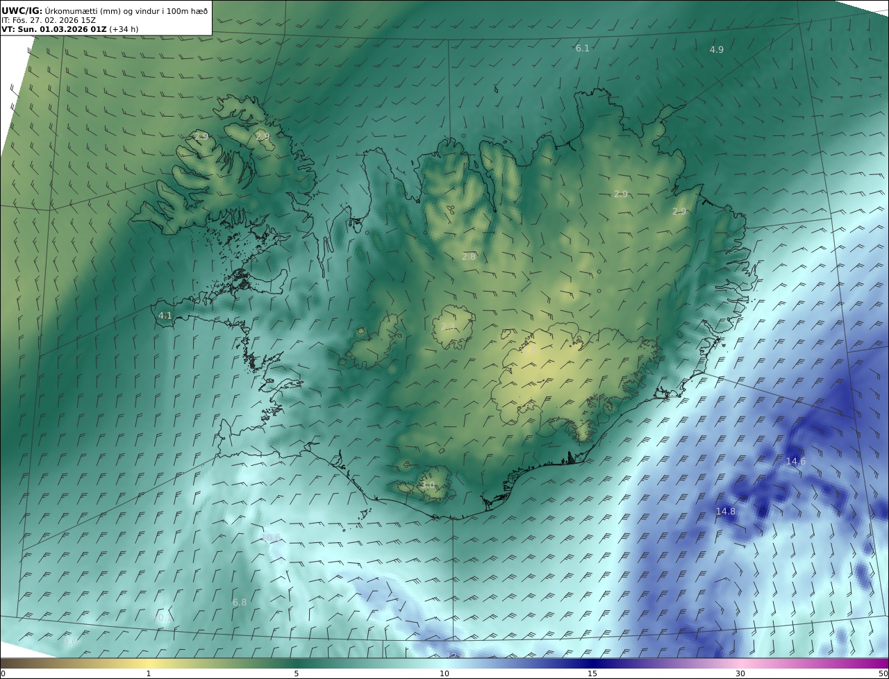The height and width of the screenshot is (679, 889).
Task: Click the '3.0' value label on the south coast glacier
Action: (x=427, y=485)
